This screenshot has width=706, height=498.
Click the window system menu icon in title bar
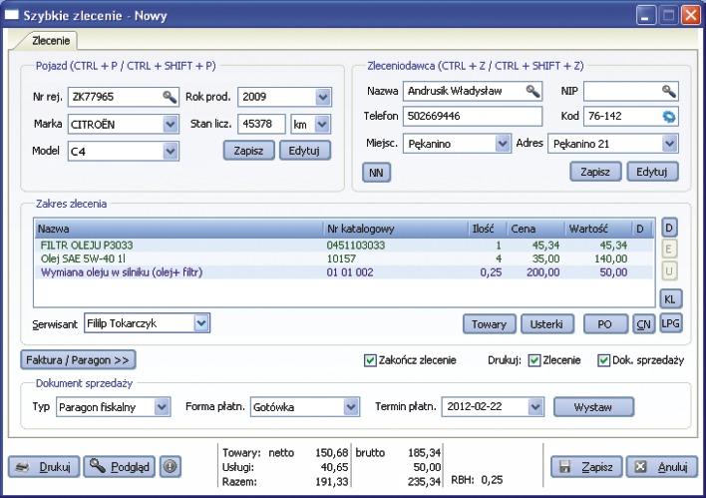(12, 15)
